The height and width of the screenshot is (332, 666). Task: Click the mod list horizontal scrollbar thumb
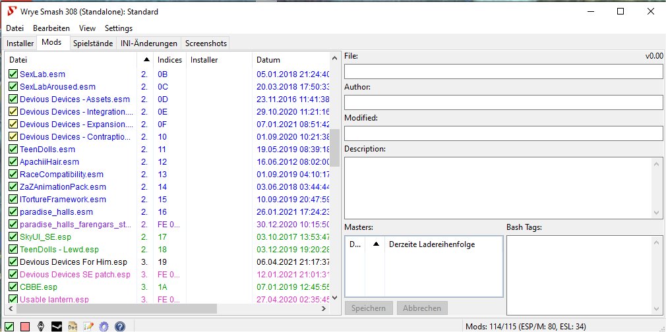click(x=117, y=309)
